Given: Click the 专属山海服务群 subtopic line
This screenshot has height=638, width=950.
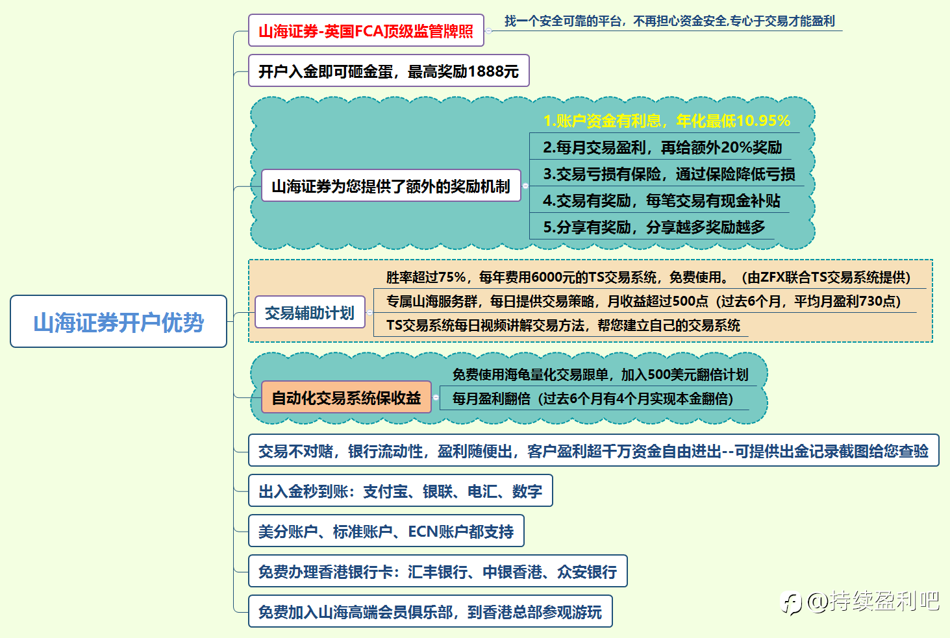Looking at the screenshot, I should [x=644, y=301].
